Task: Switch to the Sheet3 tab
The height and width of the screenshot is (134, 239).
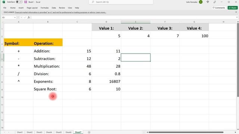Action: (x=39, y=133)
